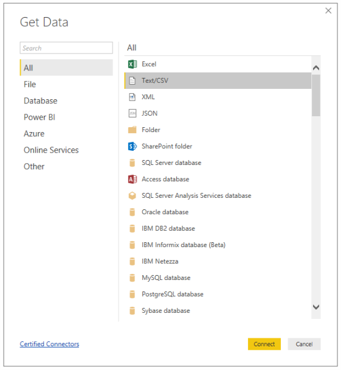Image resolution: width=341 pixels, height=370 pixels.
Task: Choose the JSON label
Action: (150, 114)
